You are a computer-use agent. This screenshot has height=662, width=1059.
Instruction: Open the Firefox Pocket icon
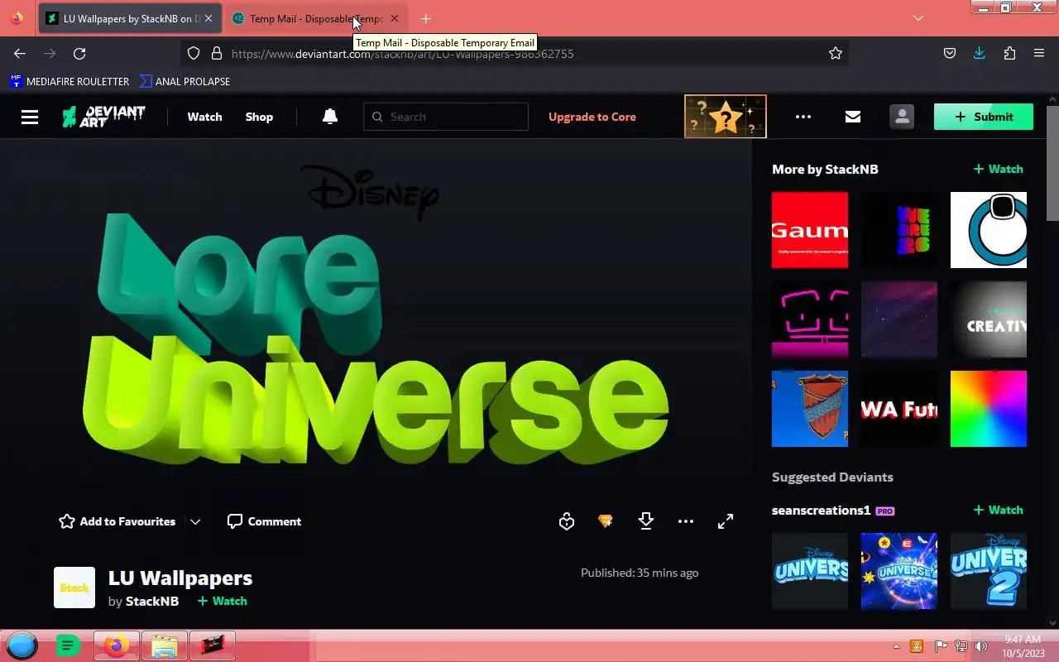pos(950,54)
